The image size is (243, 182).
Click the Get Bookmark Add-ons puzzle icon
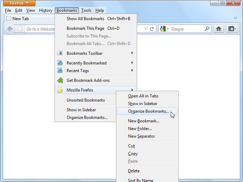pyautogui.click(x=60, y=80)
